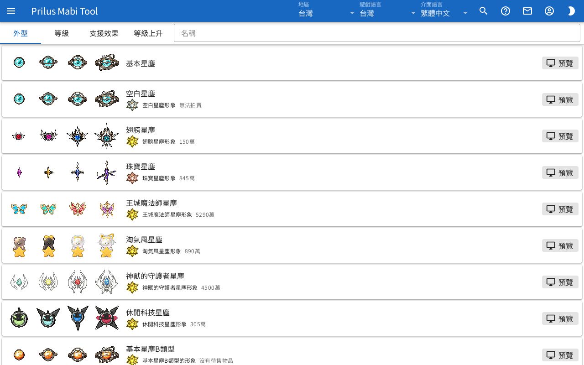Preview 基本星塵B類型 with 預覽 button

click(560, 355)
